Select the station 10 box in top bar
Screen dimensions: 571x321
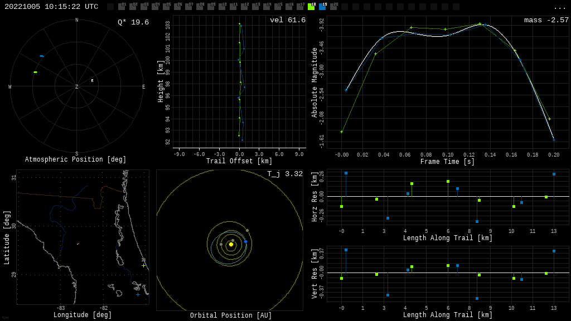coord(222,7)
